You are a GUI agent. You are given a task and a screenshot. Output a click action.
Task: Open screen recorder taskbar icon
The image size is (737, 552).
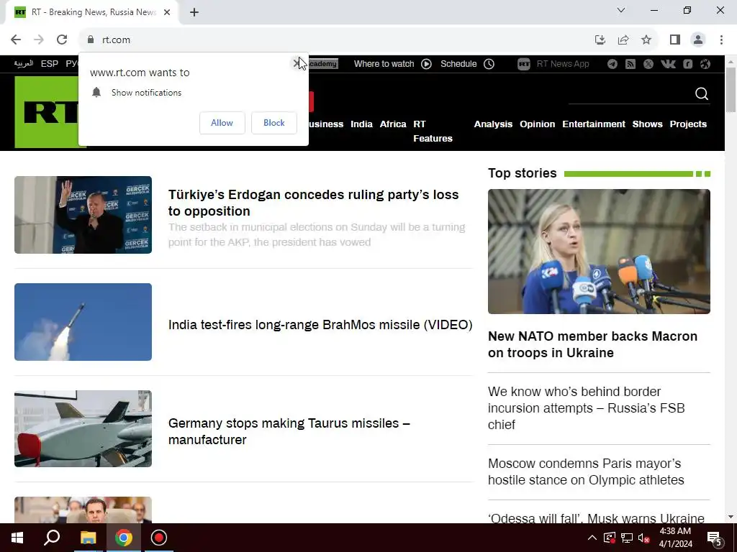point(159,538)
